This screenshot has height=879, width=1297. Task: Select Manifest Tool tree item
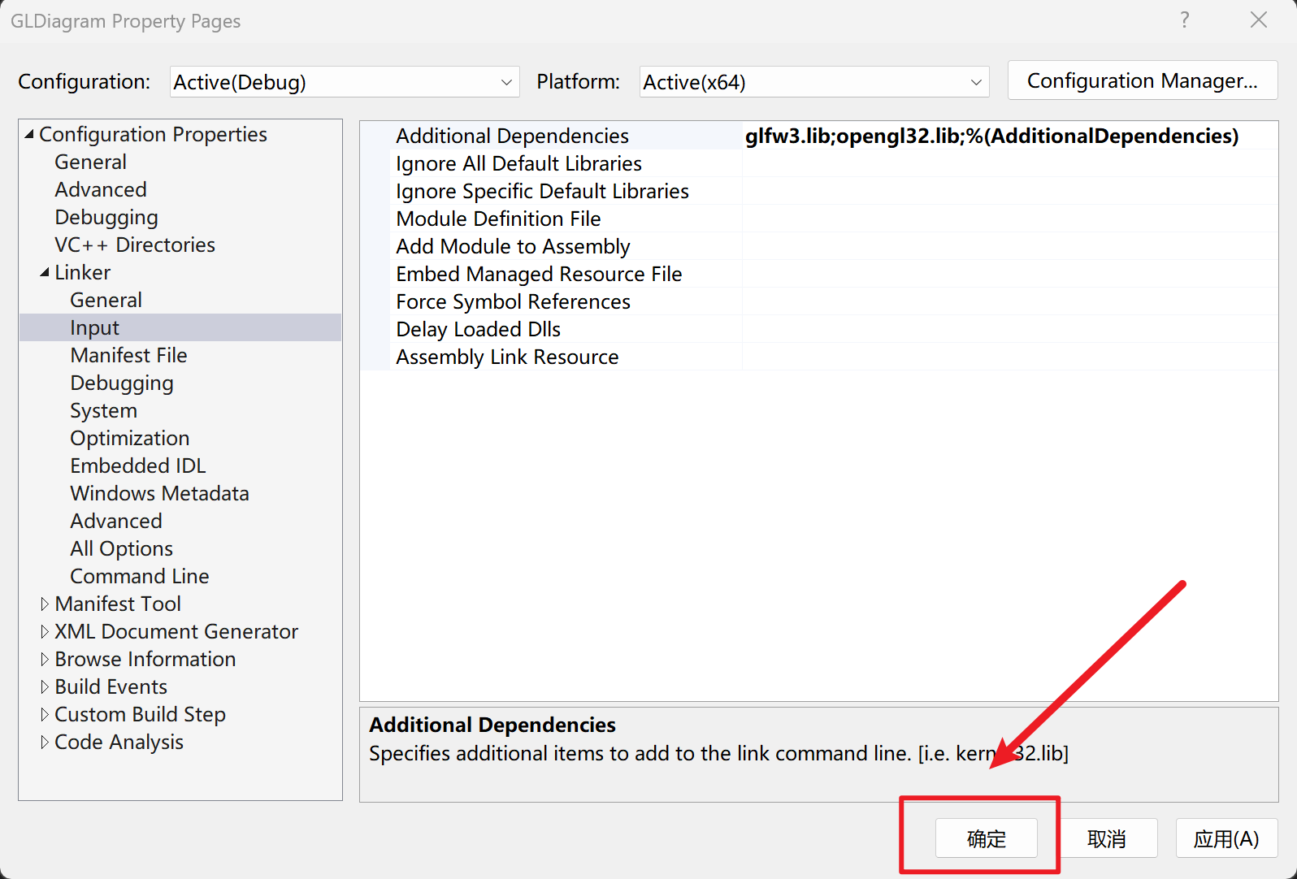click(x=118, y=604)
